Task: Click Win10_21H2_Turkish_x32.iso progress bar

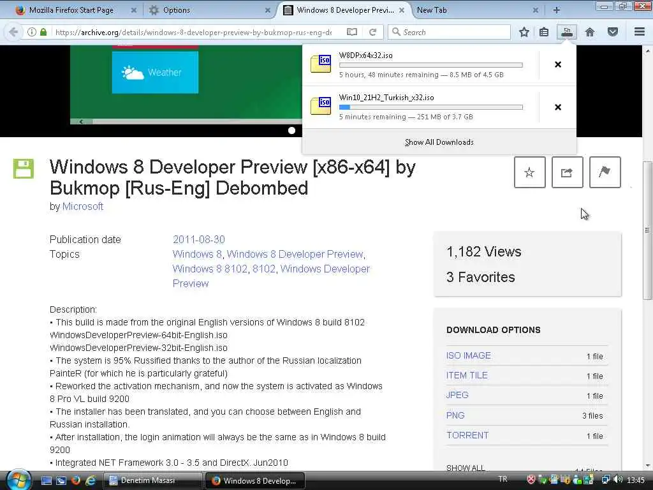Action: (430, 107)
